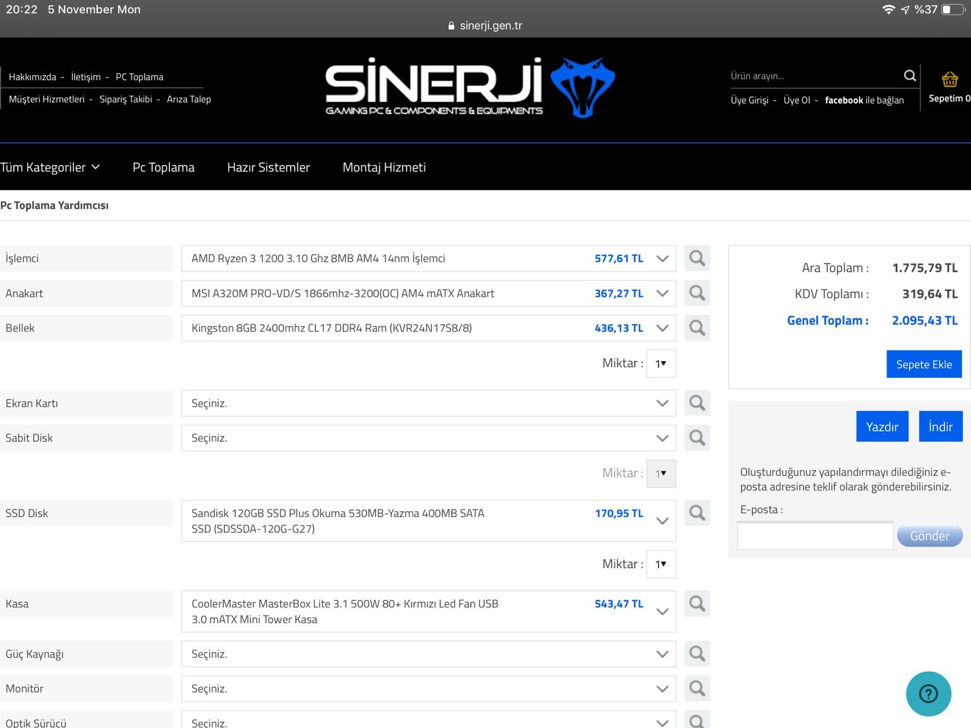Open the Optik Sürücü Seçiniz dropdown
Viewport: 971px width, 728px height.
tap(429, 720)
